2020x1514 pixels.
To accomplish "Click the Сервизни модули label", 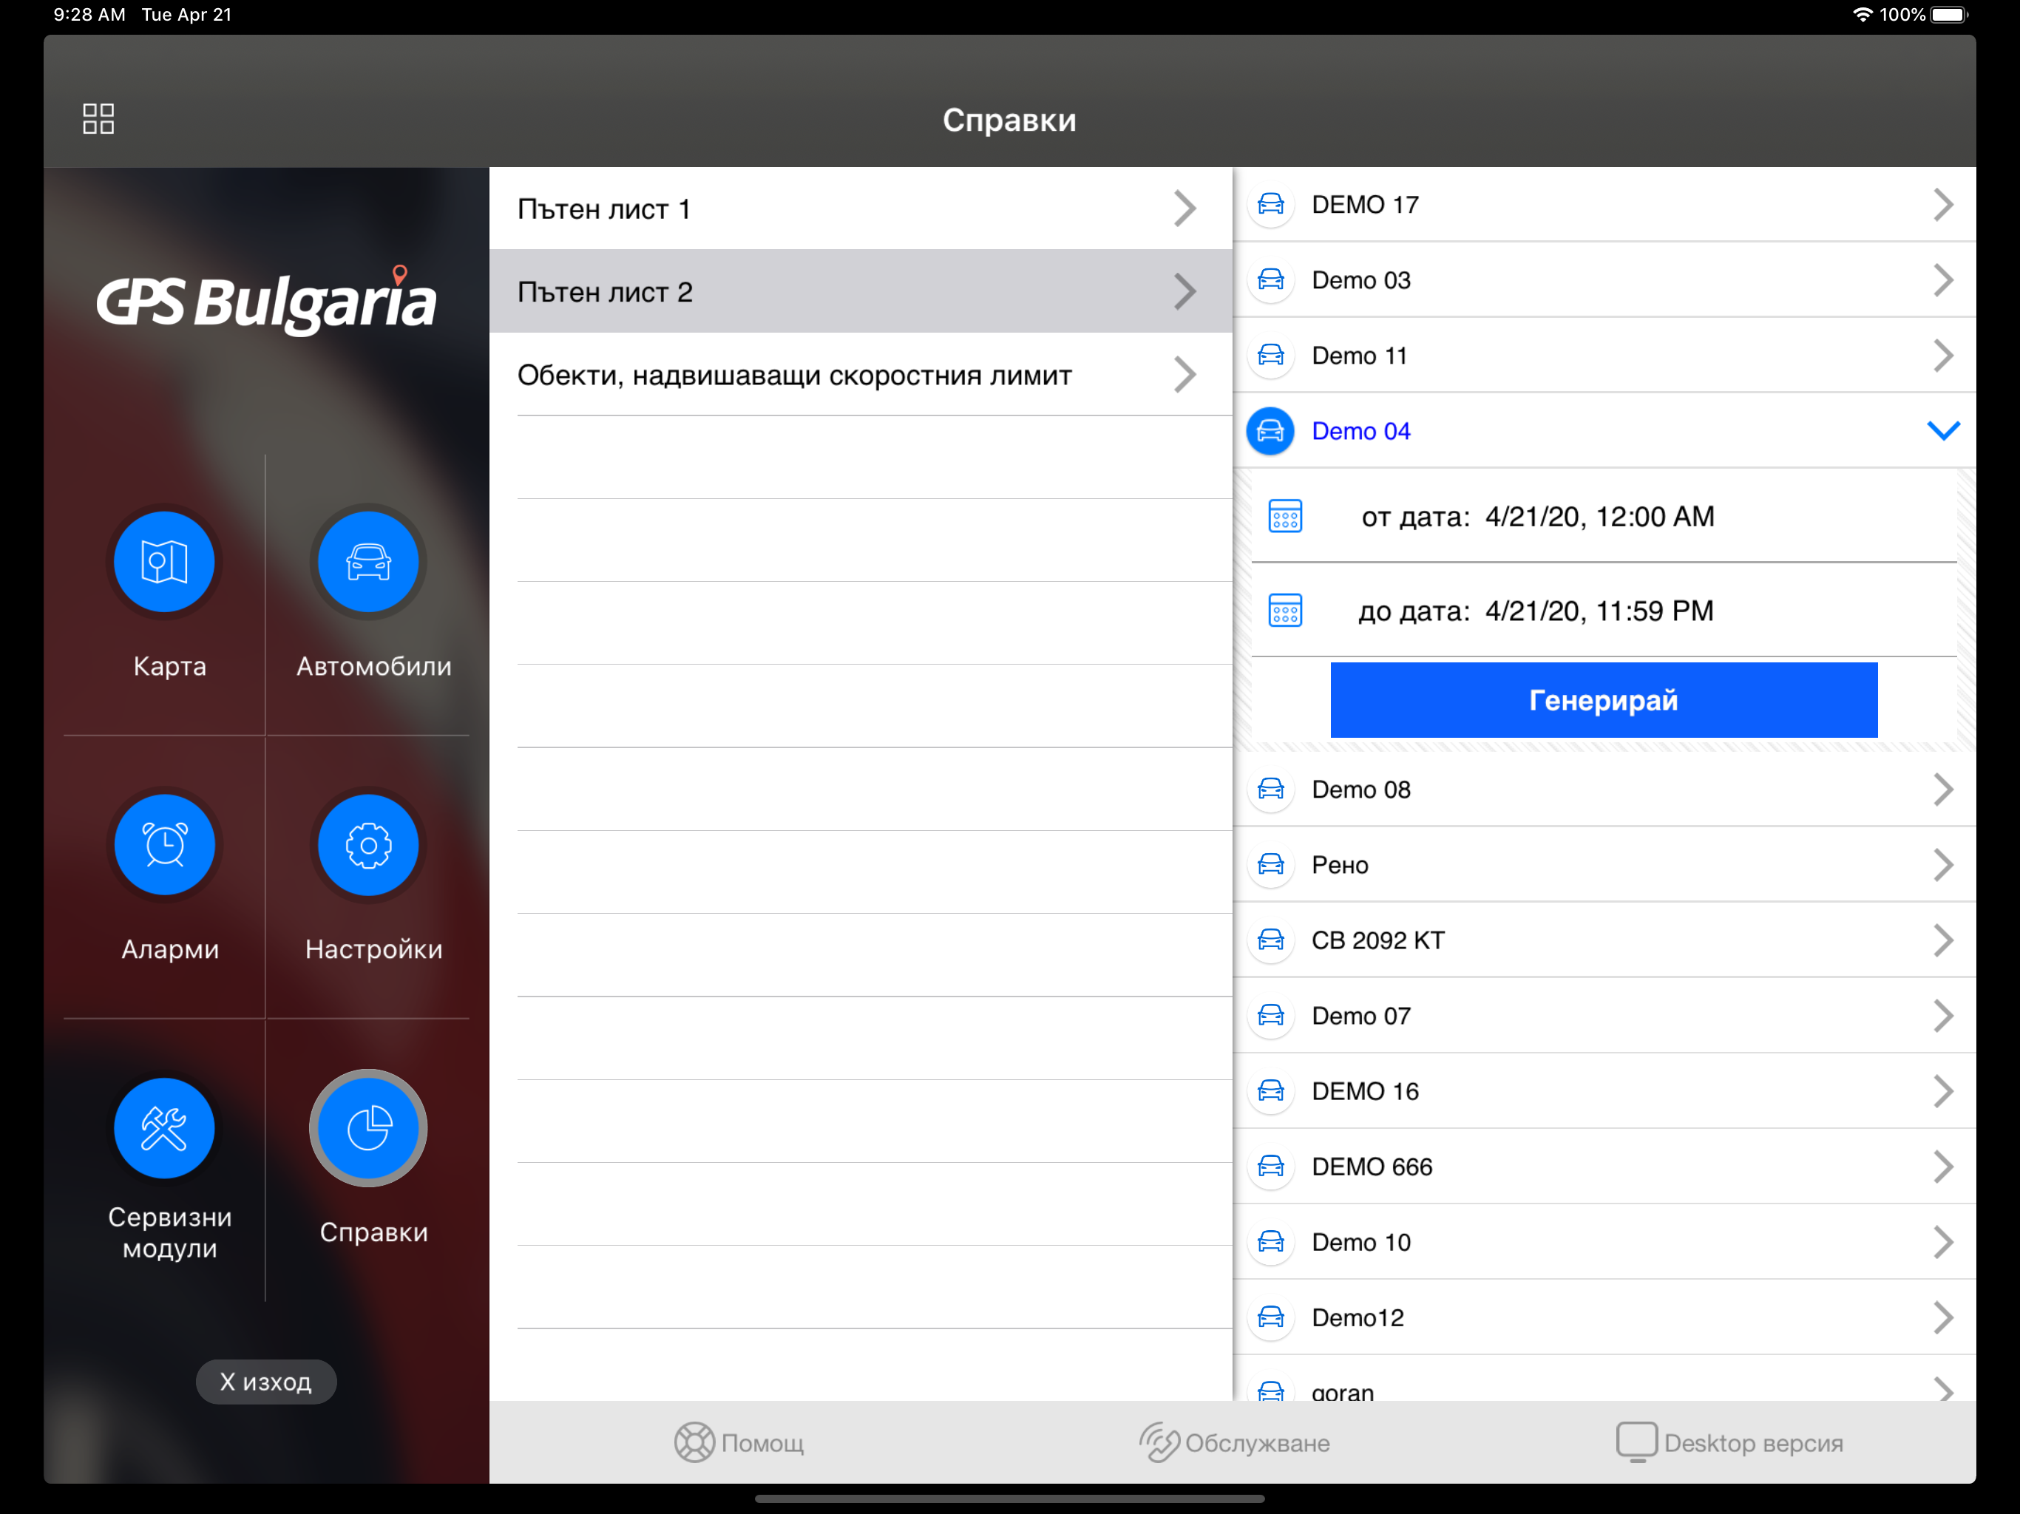I will [x=170, y=1233].
